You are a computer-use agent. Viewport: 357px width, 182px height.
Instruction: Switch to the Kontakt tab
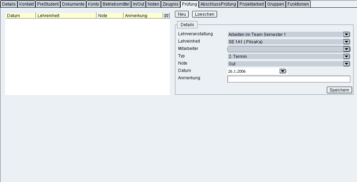(x=27, y=4)
